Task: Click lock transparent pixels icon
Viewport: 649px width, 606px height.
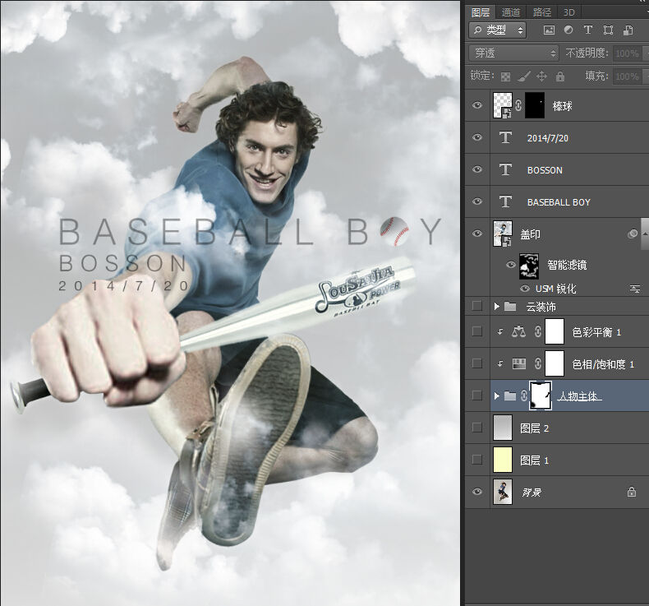Action: pos(505,76)
